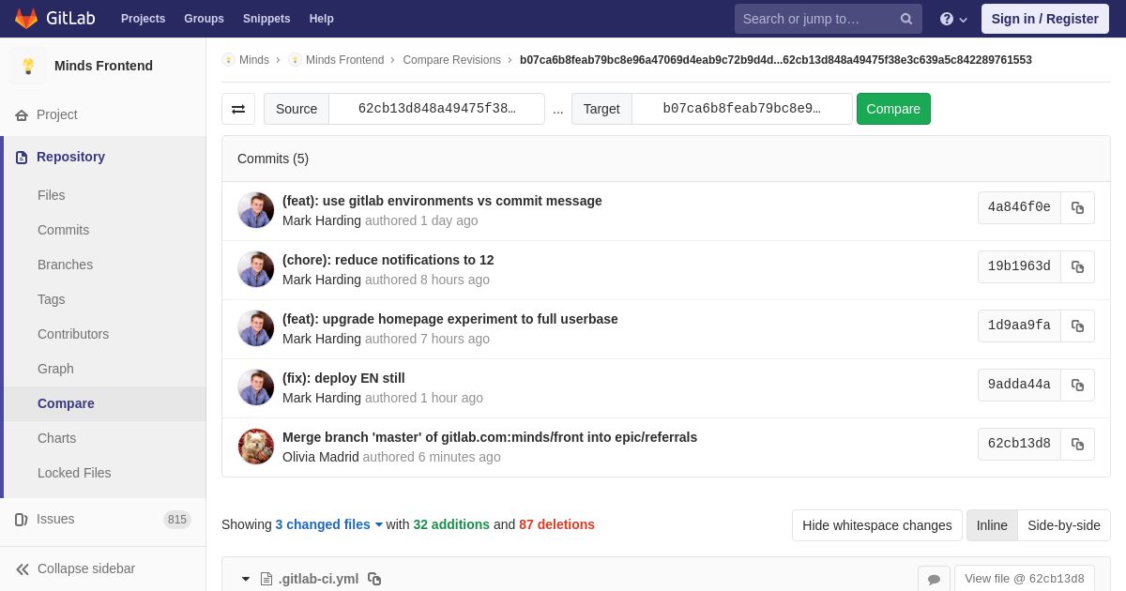Image resolution: width=1126 pixels, height=591 pixels.
Task: Switch diff to Inline view
Action: pyautogui.click(x=992, y=525)
